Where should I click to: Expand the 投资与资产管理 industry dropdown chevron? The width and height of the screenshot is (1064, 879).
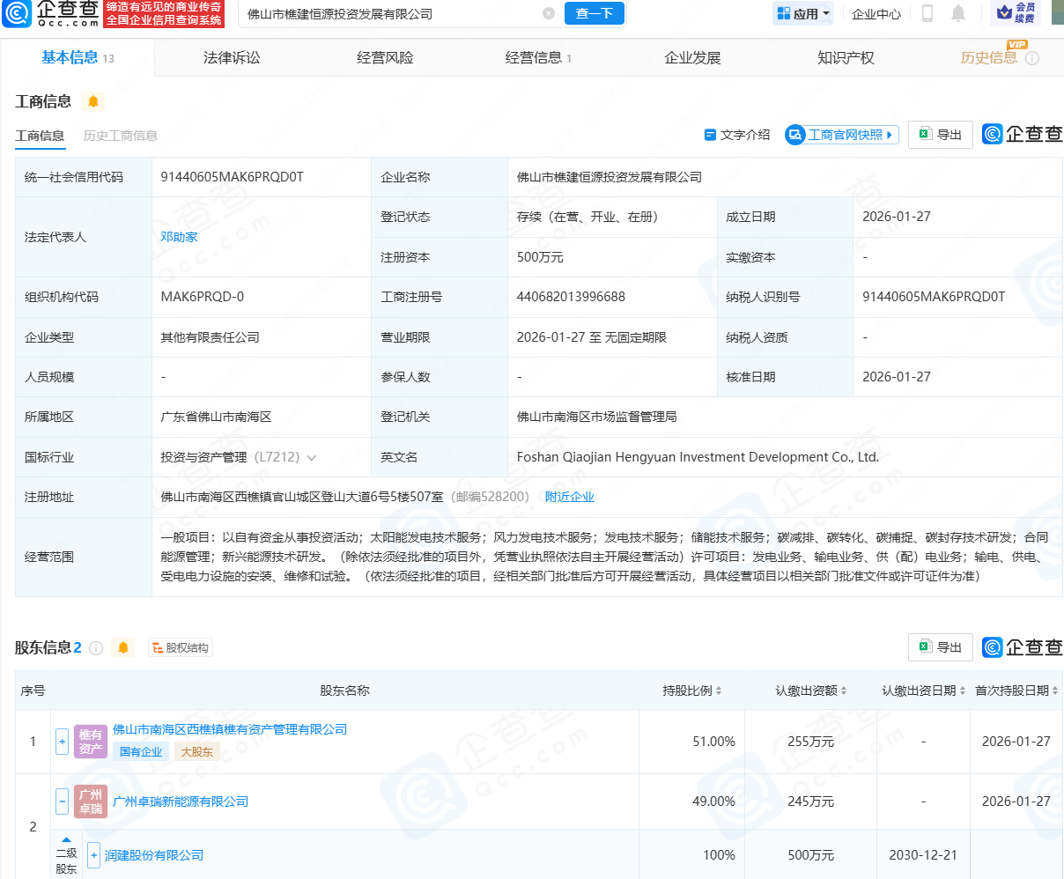click(311, 458)
